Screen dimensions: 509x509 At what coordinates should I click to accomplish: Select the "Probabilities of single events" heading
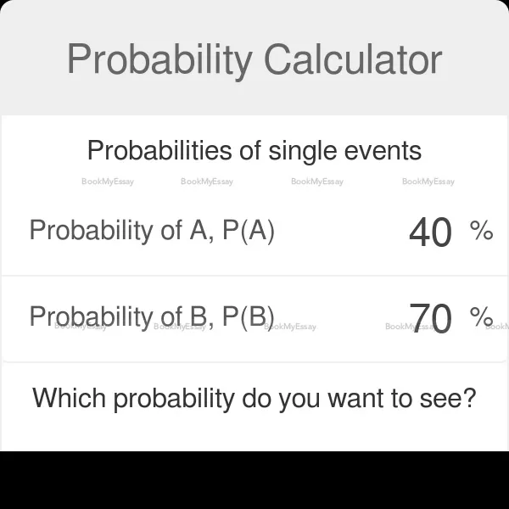click(x=254, y=151)
